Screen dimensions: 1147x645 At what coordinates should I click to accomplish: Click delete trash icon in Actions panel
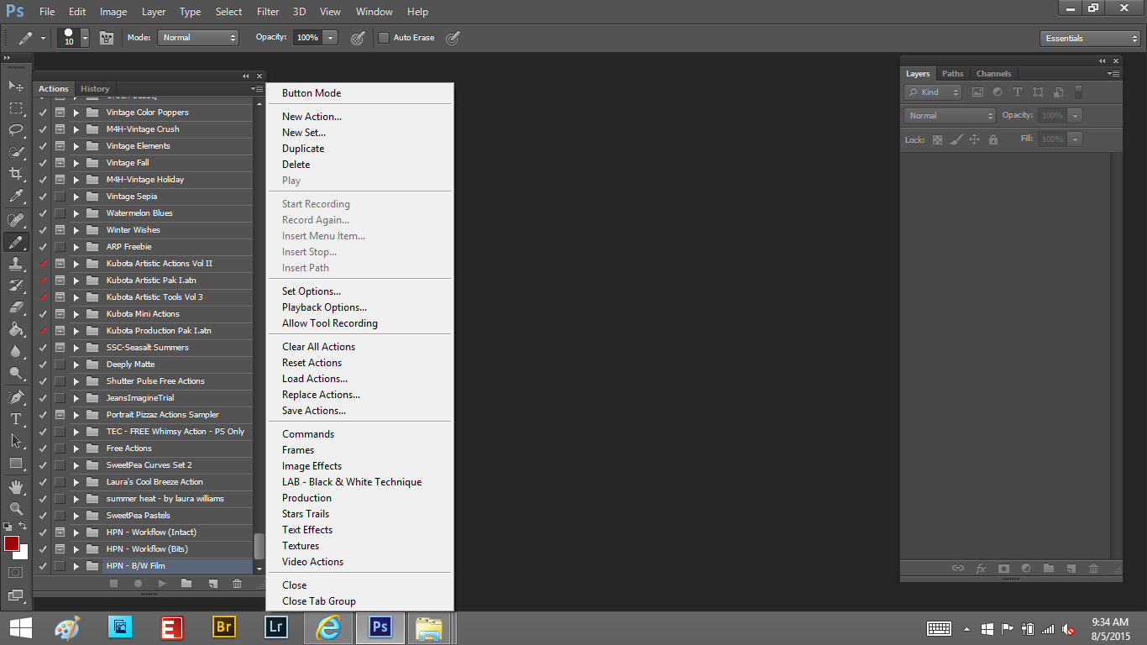(237, 584)
